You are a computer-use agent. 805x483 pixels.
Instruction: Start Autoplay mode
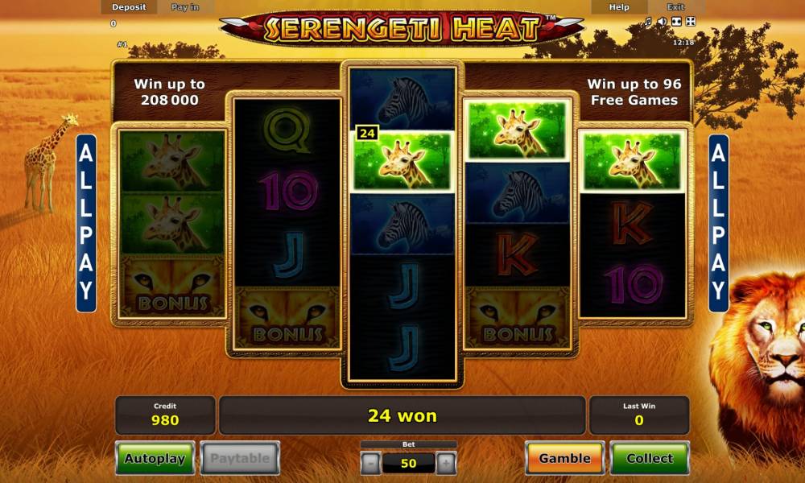(155, 458)
